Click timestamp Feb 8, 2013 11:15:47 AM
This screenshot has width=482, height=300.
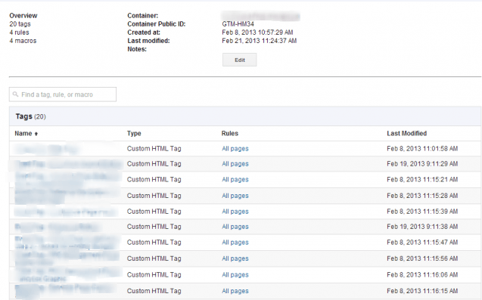pyautogui.click(x=422, y=243)
